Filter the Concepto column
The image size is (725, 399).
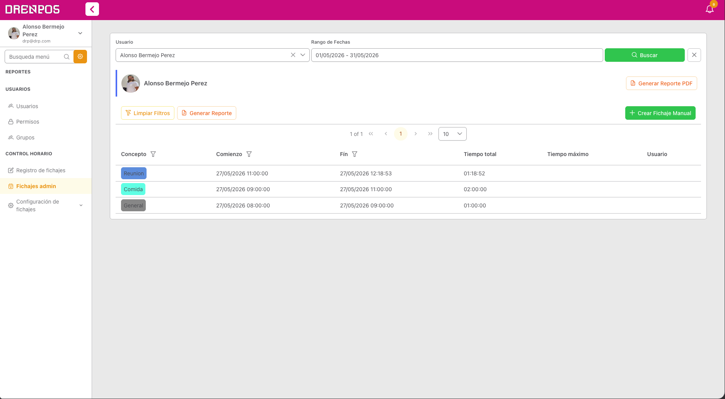click(153, 154)
